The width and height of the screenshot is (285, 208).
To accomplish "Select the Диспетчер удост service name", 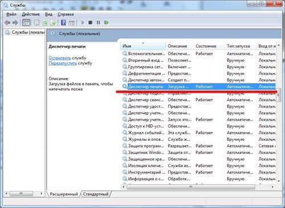I will point(146,106).
